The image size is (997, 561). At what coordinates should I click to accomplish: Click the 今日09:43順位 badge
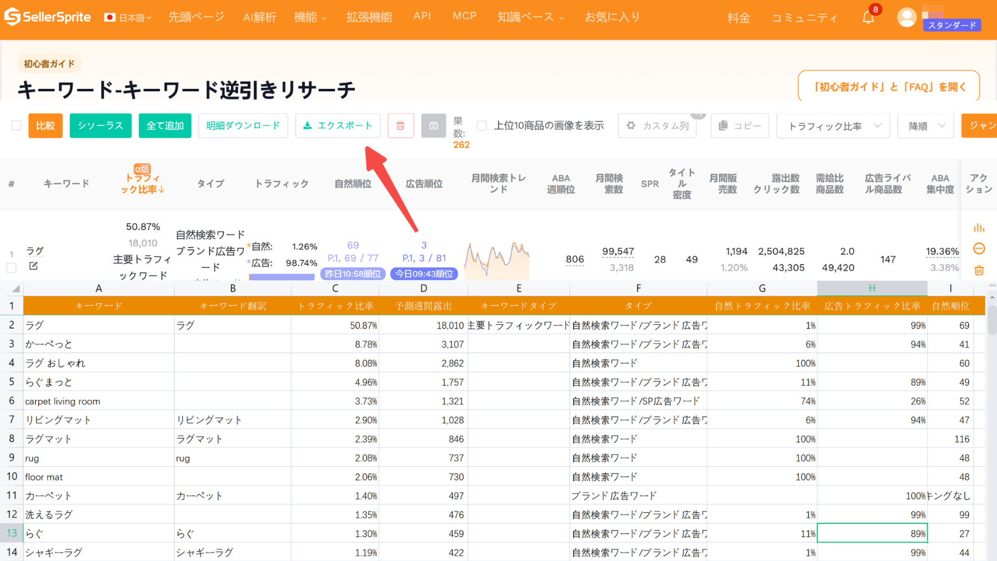(424, 274)
